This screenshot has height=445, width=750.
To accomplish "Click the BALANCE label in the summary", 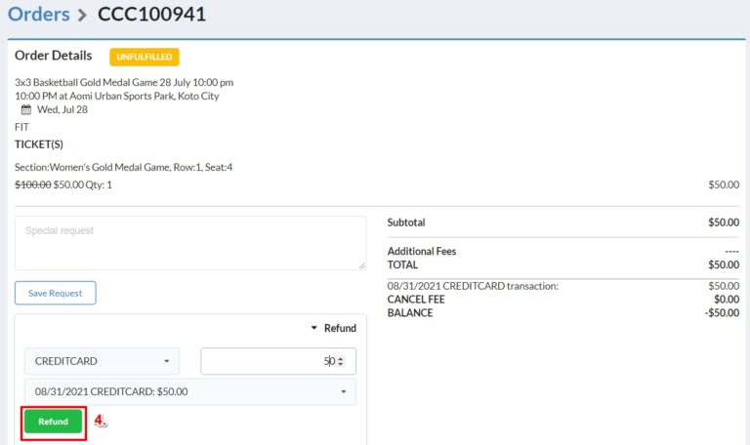I will (x=410, y=313).
